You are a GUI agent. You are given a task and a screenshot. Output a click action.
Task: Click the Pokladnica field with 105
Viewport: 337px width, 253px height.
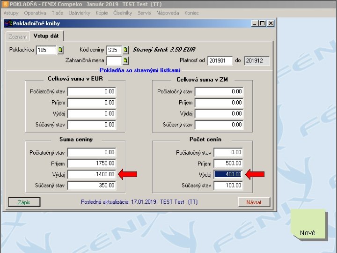(46, 50)
